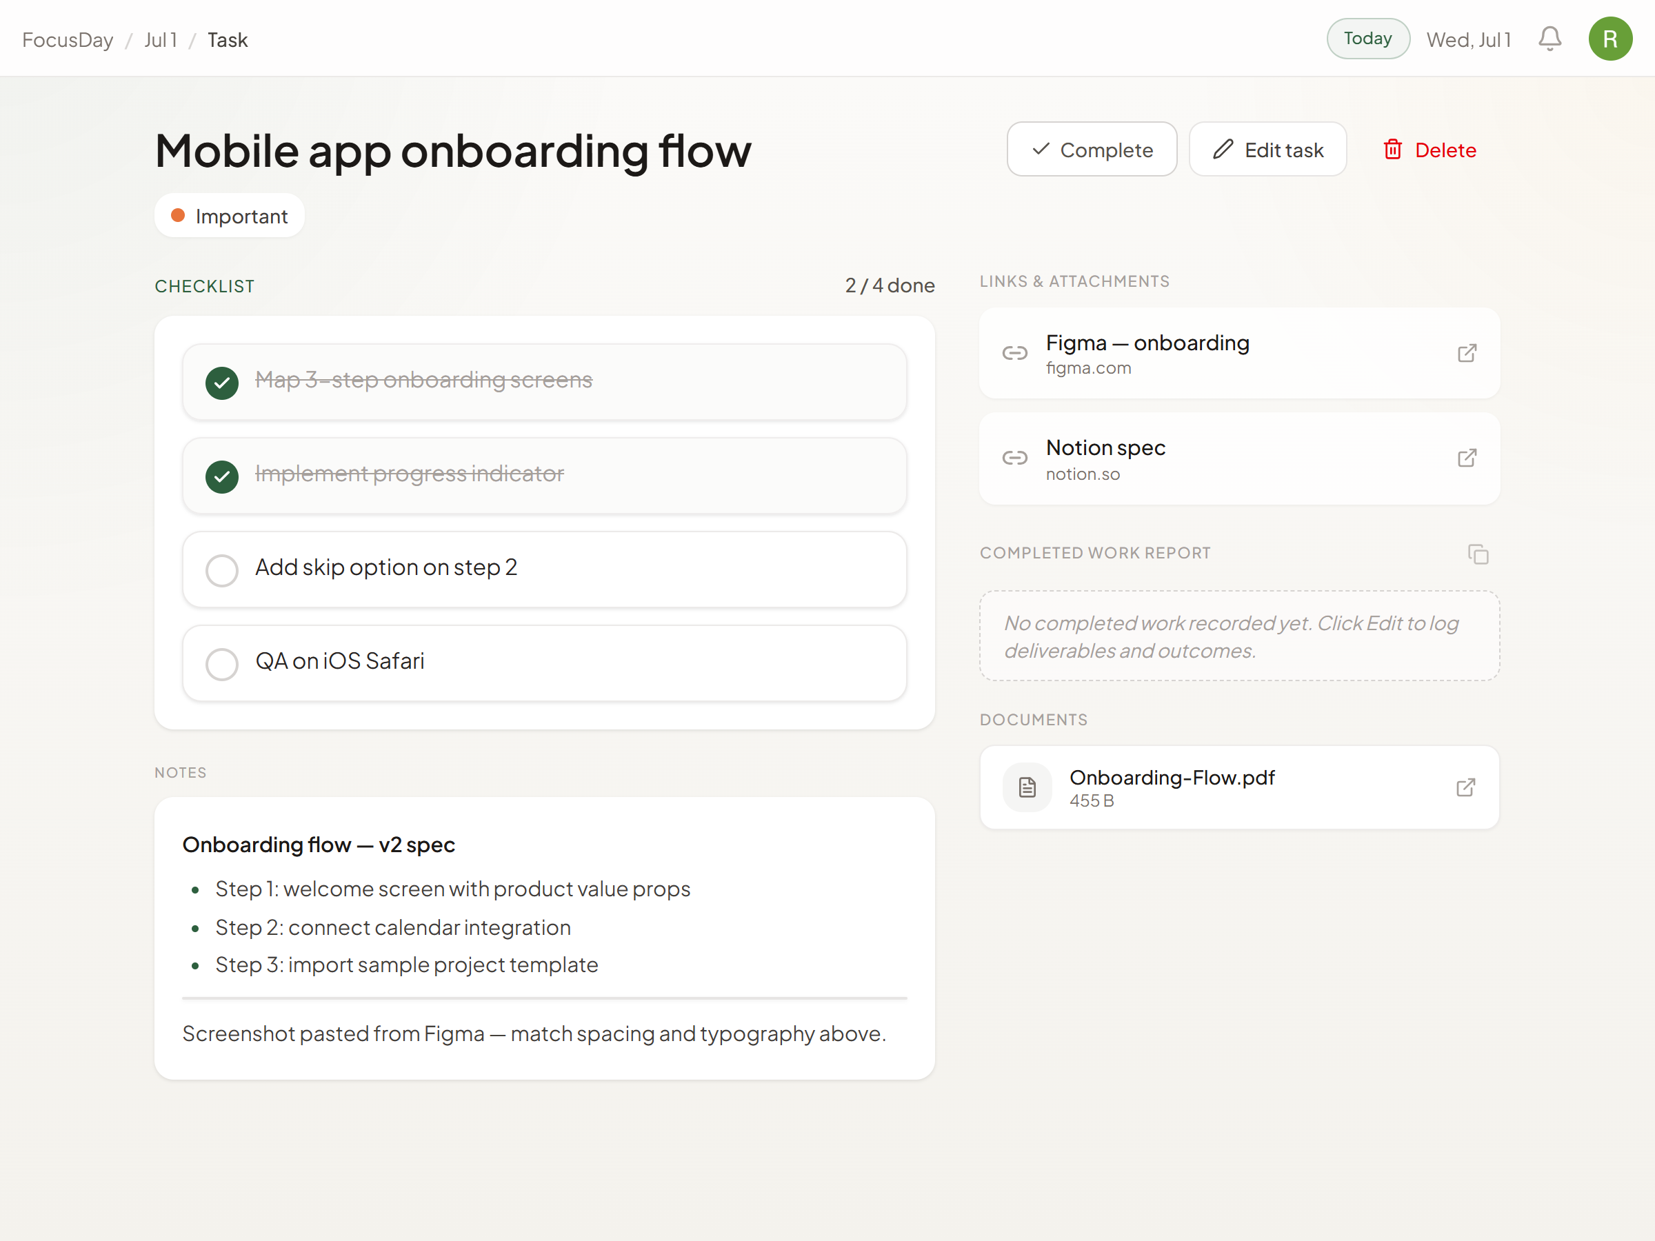
Task: Click the notion.so domain text
Action: tap(1083, 474)
